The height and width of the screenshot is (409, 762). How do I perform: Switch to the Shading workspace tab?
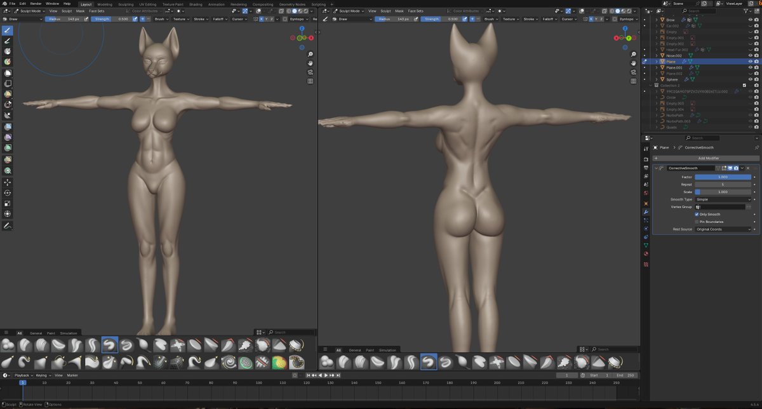tap(196, 4)
